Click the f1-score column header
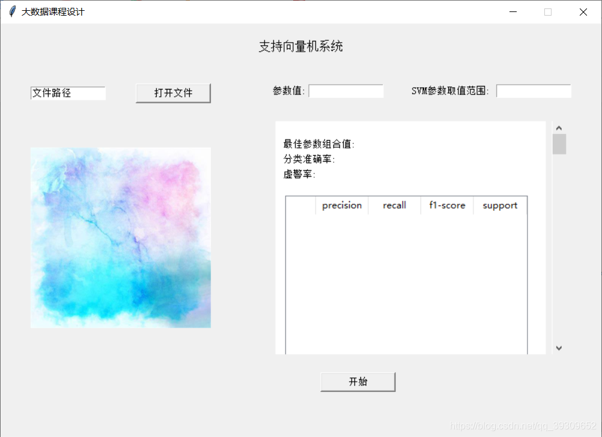Screen dimensions: 602x437 tap(447, 205)
